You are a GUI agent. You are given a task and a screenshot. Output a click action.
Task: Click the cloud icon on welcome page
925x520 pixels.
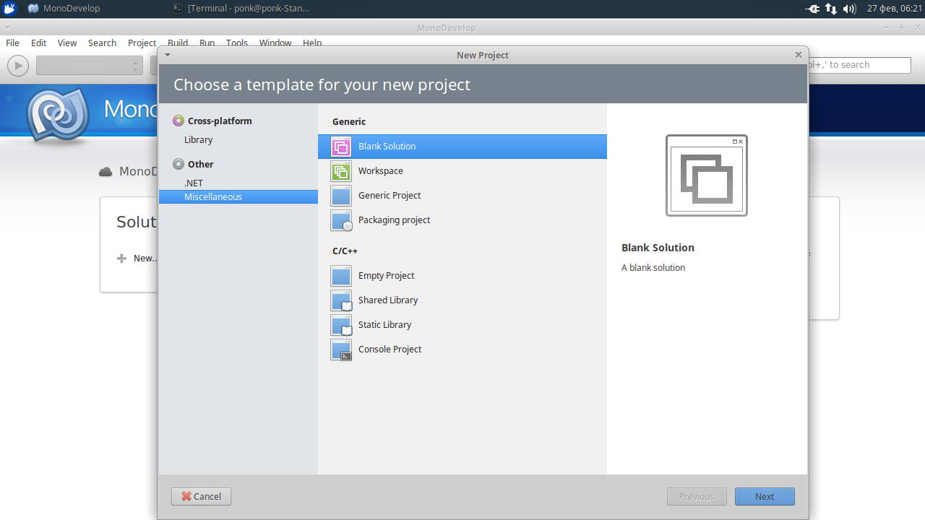[106, 172]
